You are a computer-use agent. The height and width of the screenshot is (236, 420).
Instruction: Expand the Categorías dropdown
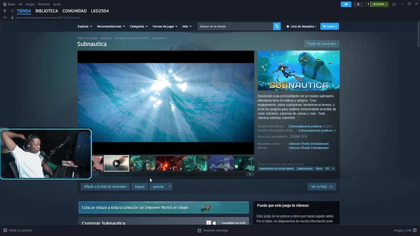[x=138, y=26]
